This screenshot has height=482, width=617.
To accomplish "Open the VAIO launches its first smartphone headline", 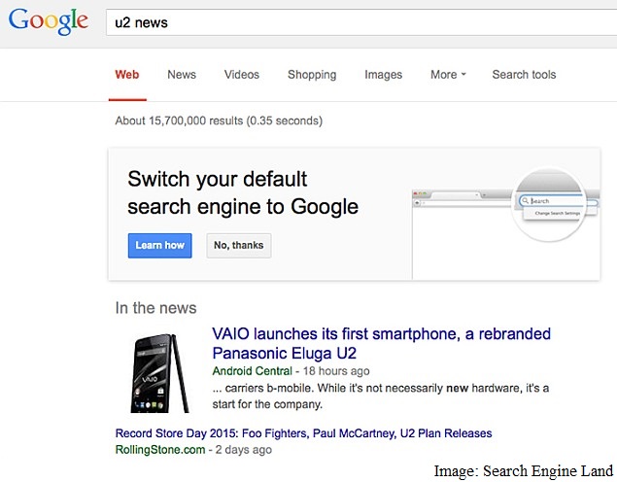I will click(x=381, y=343).
